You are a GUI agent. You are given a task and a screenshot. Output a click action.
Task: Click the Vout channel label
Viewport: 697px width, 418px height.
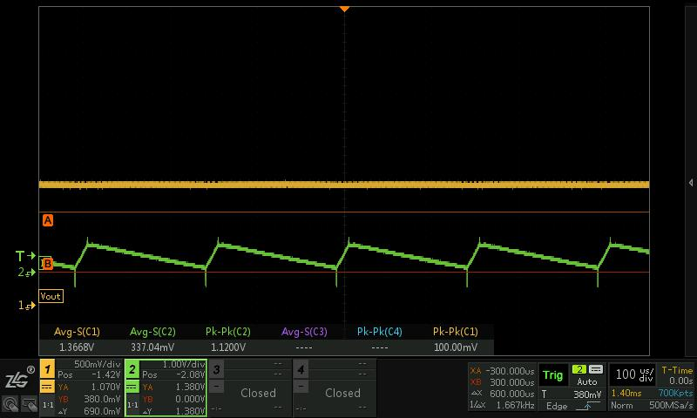click(51, 296)
